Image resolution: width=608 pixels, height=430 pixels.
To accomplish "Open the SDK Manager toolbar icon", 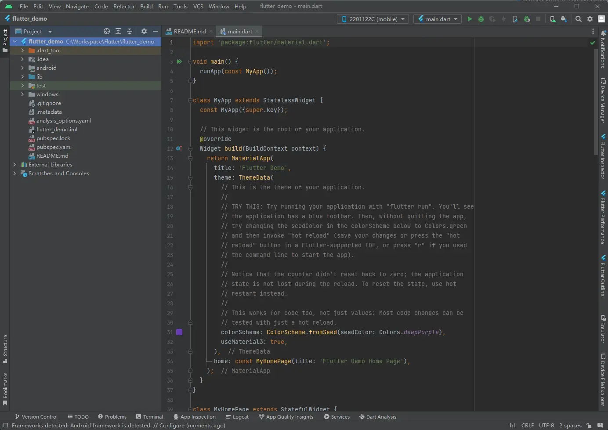I will pos(564,19).
